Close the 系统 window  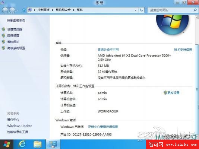(x=193, y=2)
